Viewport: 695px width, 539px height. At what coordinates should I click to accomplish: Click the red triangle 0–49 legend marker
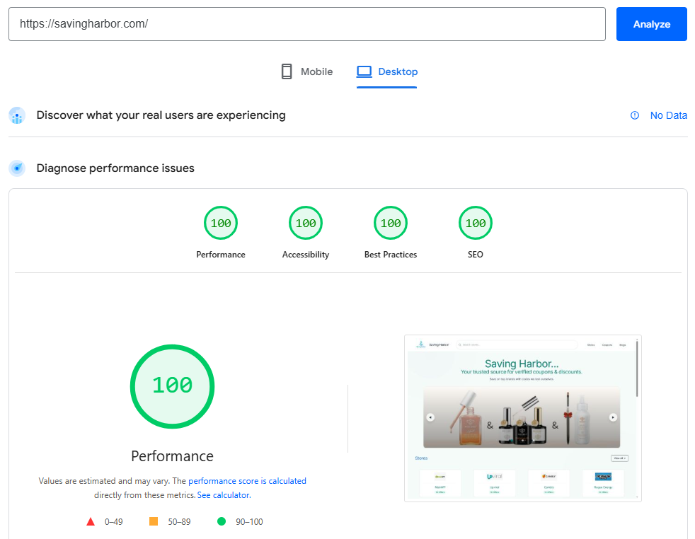click(91, 522)
